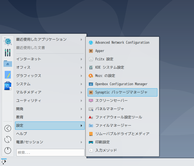The width and height of the screenshot is (194, 166).
Task: Open 入力メソッド entry
Action: point(122,151)
